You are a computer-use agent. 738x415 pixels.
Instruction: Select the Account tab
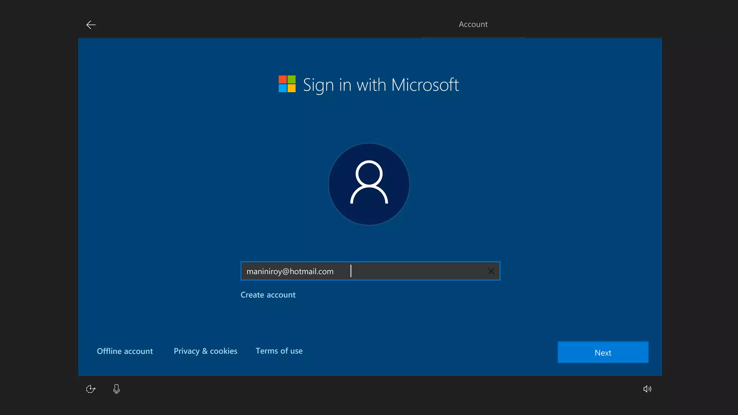tap(473, 24)
